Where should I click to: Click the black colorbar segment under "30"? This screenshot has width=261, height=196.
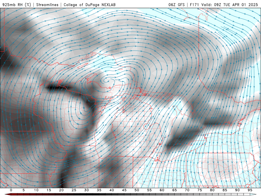pyautogui.click(x=86, y=194)
